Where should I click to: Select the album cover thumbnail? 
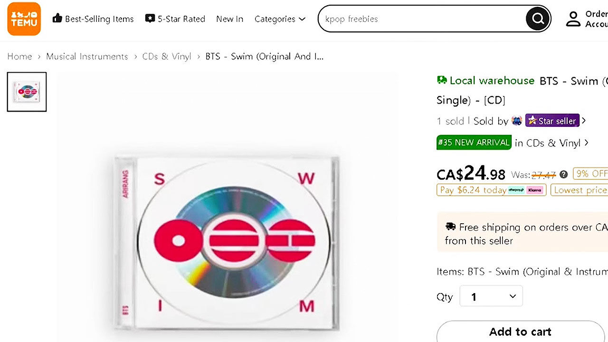[x=27, y=92]
